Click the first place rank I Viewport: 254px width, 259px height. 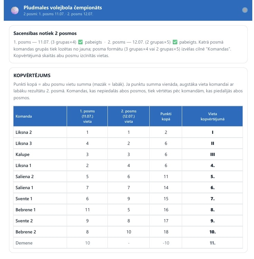point(213,132)
